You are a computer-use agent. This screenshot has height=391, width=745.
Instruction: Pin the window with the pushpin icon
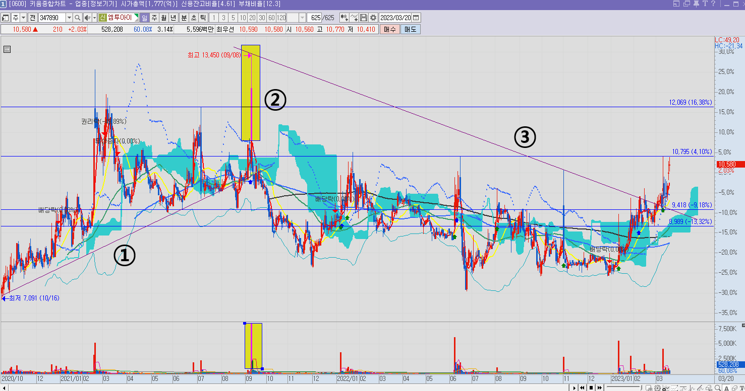click(696, 4)
